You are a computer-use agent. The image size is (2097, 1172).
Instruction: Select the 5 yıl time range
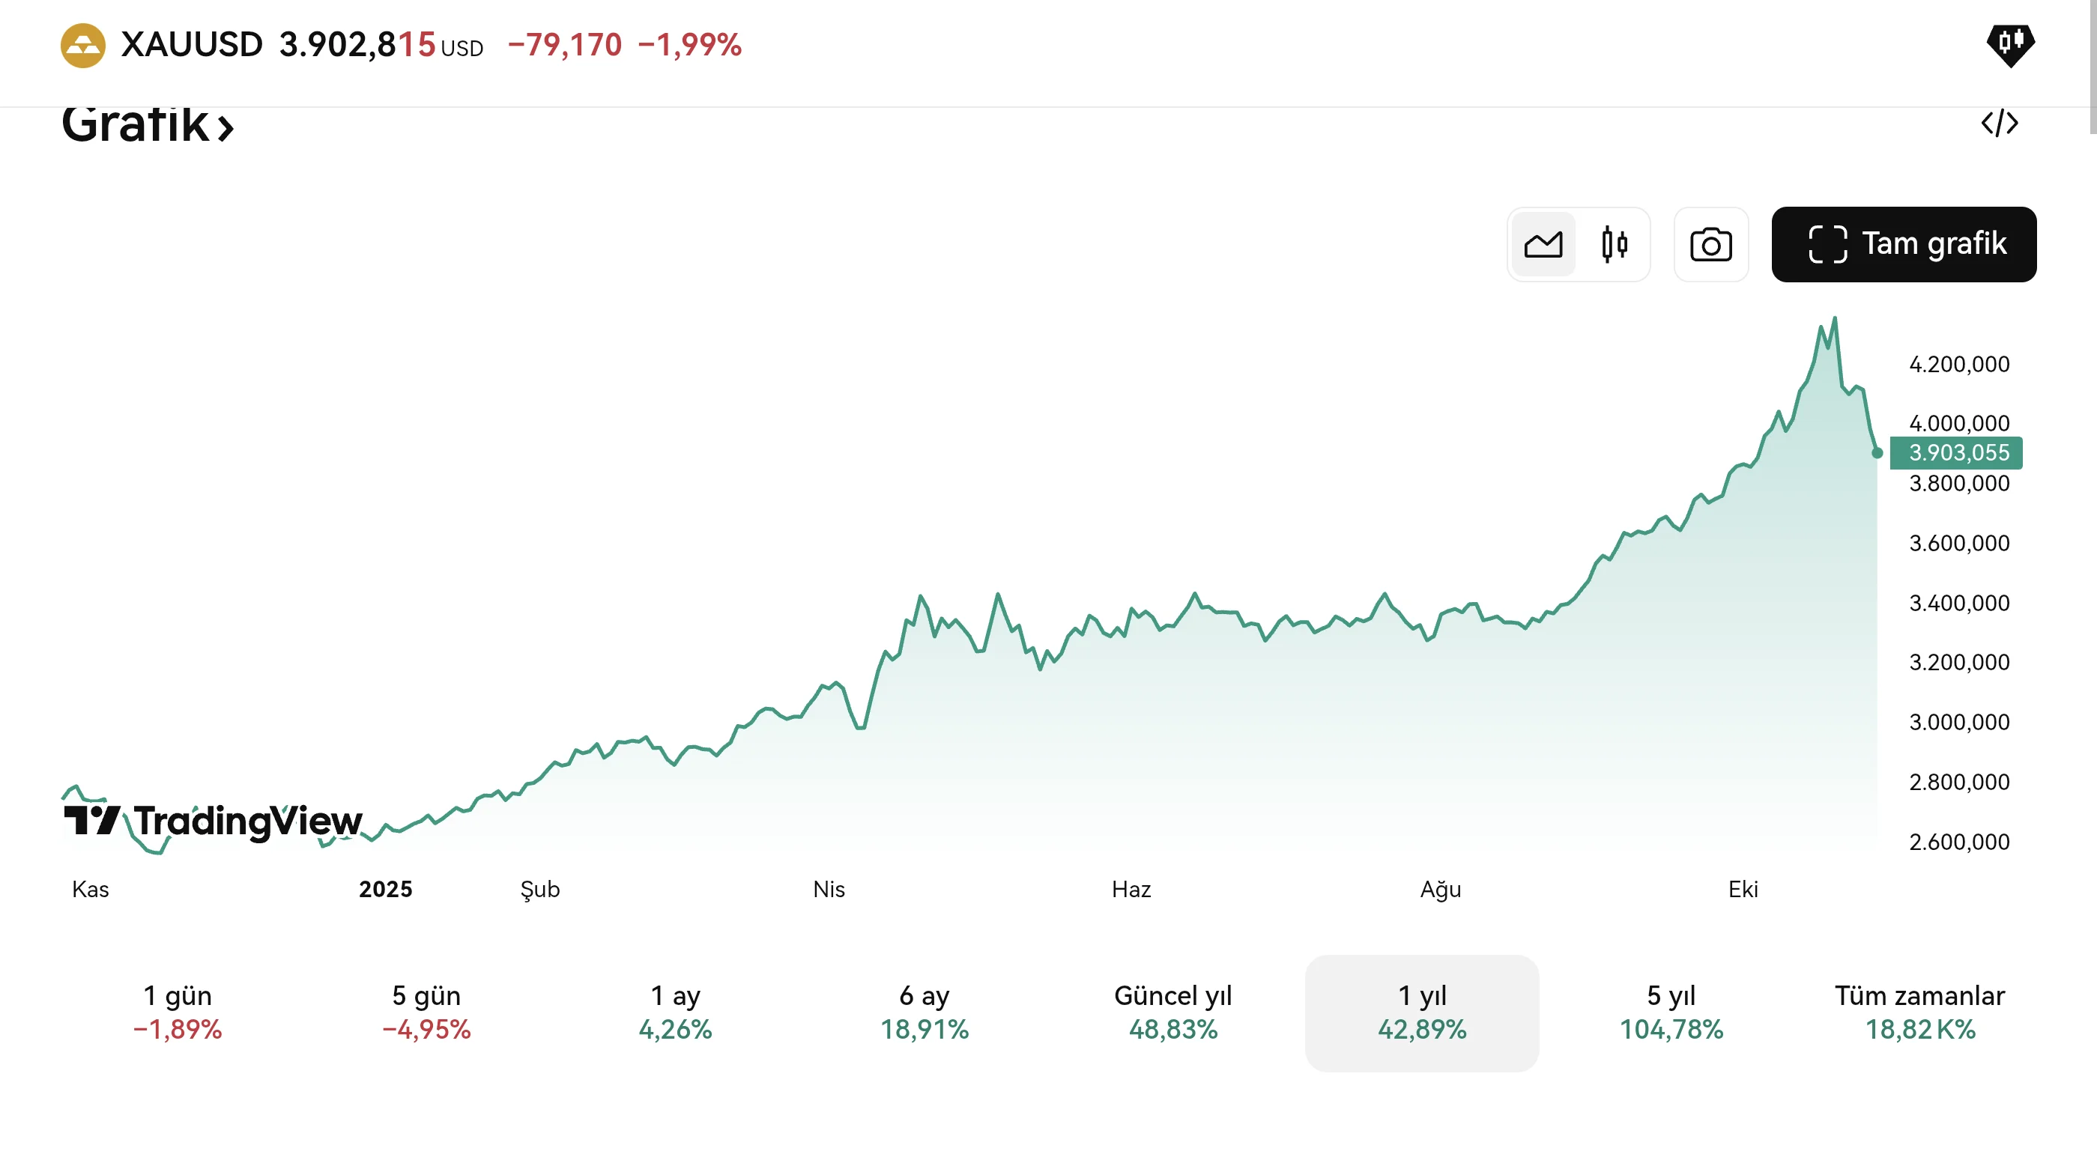pos(1671,1012)
